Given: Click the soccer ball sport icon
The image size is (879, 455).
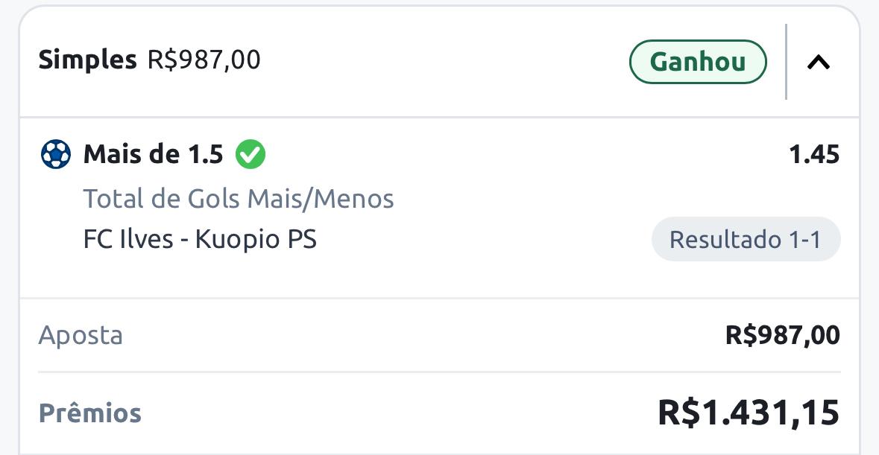Looking at the screenshot, I should point(55,155).
